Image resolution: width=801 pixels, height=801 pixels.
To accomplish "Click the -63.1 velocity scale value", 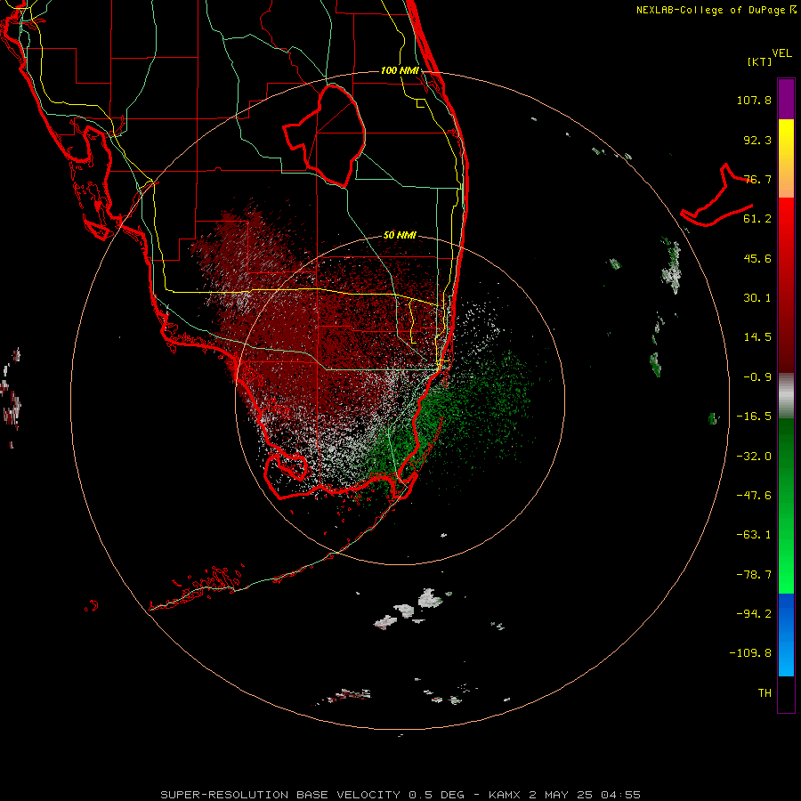I will coord(754,535).
